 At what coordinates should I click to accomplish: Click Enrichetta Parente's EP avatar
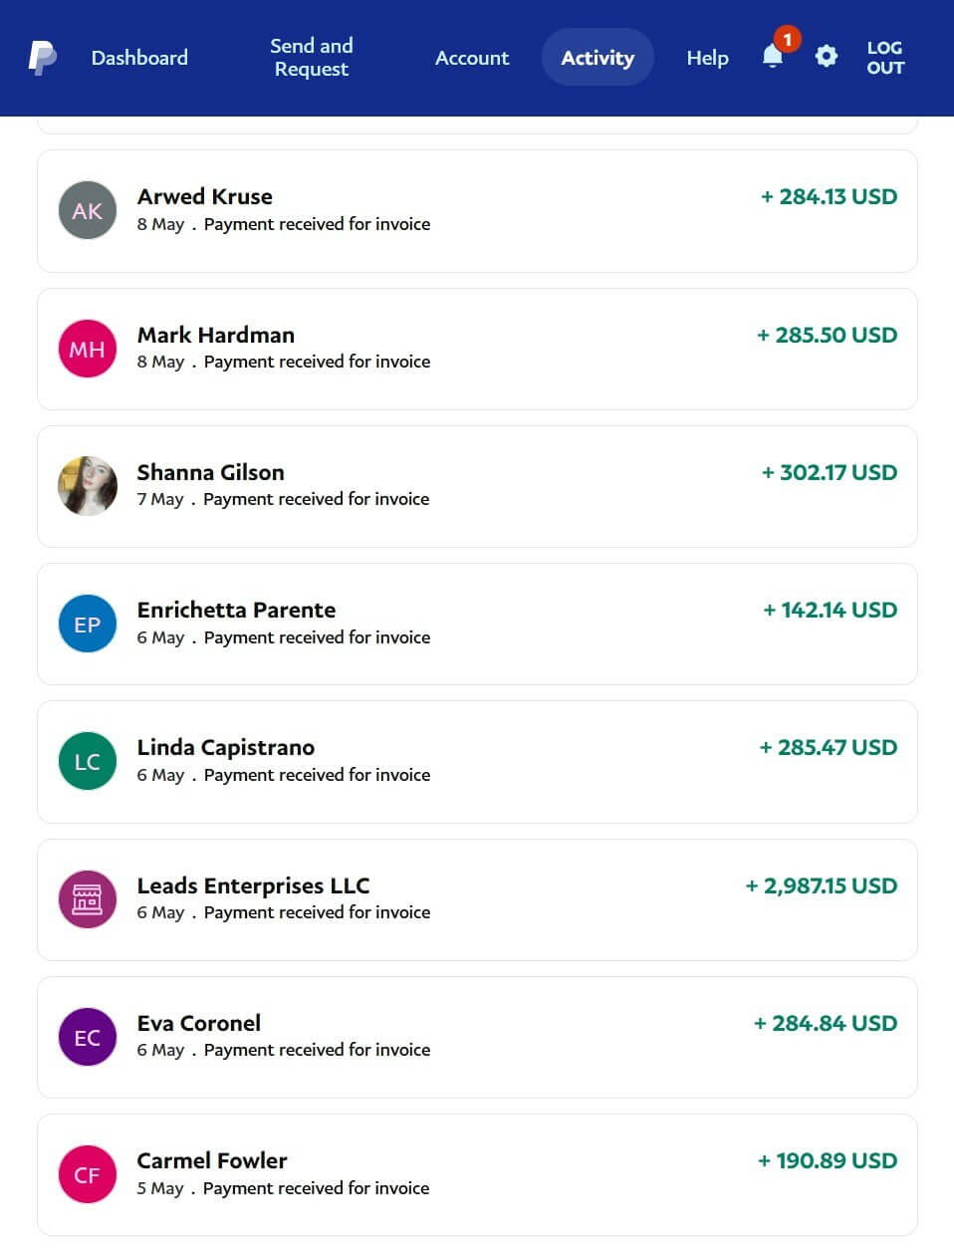(88, 624)
